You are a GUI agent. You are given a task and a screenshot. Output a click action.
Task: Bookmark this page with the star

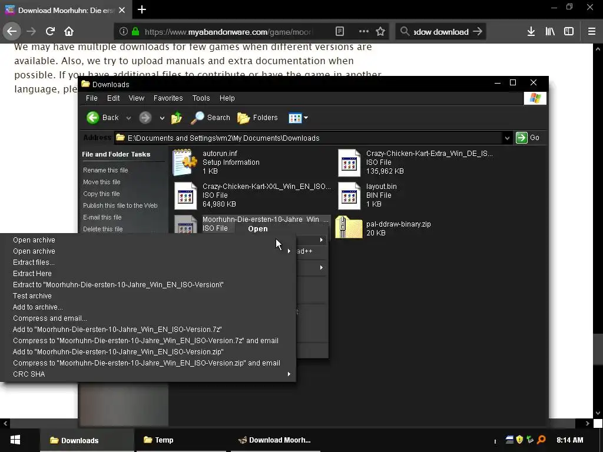[380, 32]
